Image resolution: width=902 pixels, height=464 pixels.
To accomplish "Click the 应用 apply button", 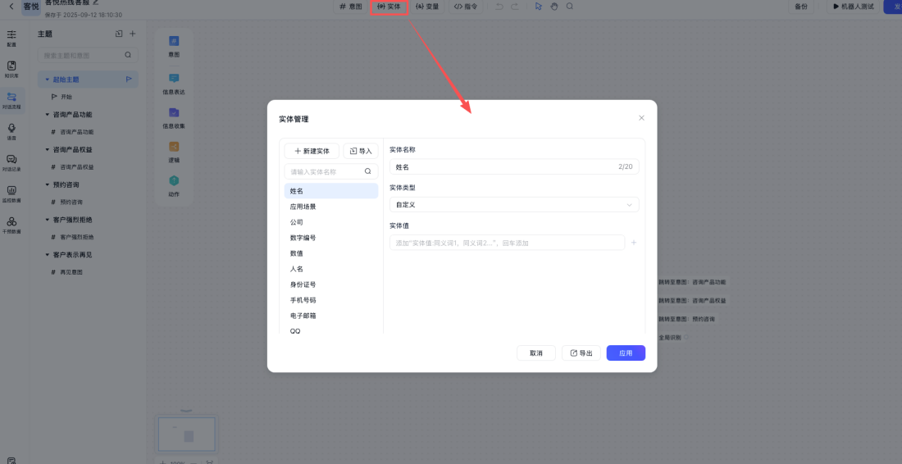I will click(x=626, y=353).
